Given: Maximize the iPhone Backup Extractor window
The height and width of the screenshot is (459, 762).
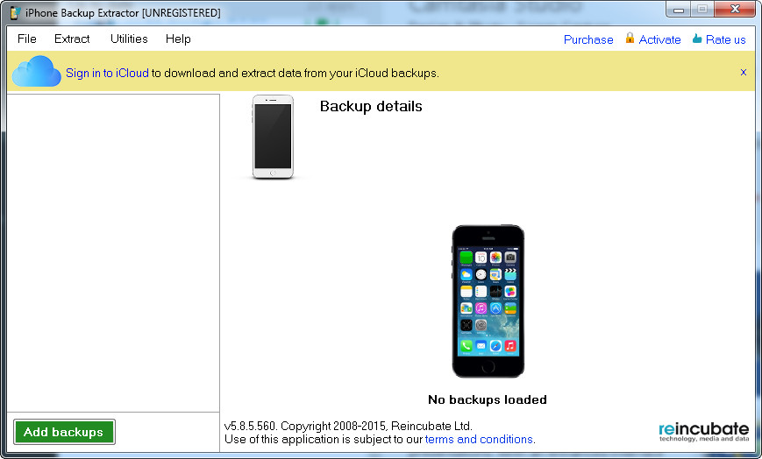Looking at the screenshot, I should (x=702, y=10).
